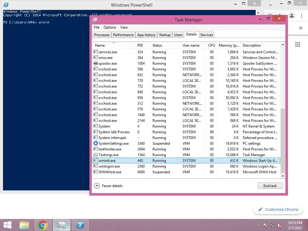The image size is (308, 231).
Task: Open Chrome three-dot menu
Action: pyautogui.click(x=301, y=16)
